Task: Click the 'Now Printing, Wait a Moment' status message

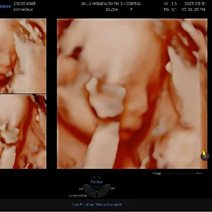Action: pos(97,204)
